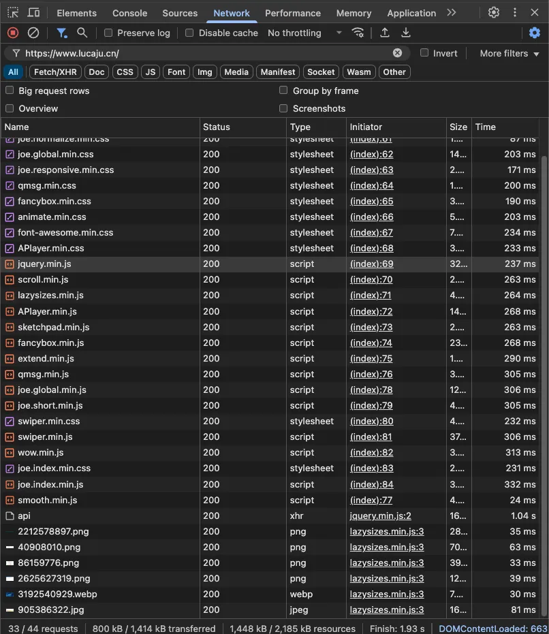This screenshot has height=634, width=549.
Task: Open initiator link jquery.min.js:2
Action: tap(380, 516)
